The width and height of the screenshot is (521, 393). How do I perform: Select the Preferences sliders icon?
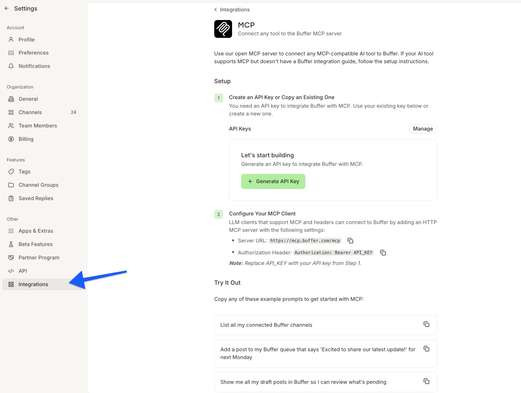(x=11, y=53)
